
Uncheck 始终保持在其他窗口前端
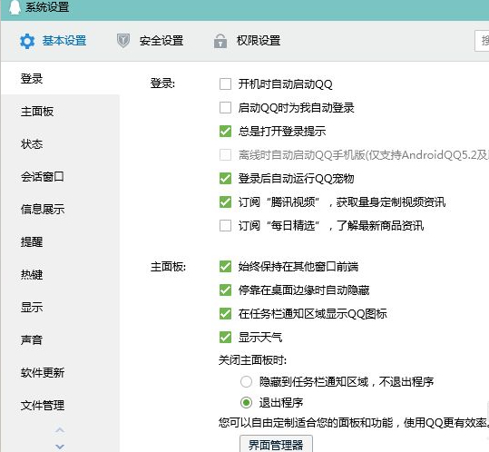[x=225, y=267]
